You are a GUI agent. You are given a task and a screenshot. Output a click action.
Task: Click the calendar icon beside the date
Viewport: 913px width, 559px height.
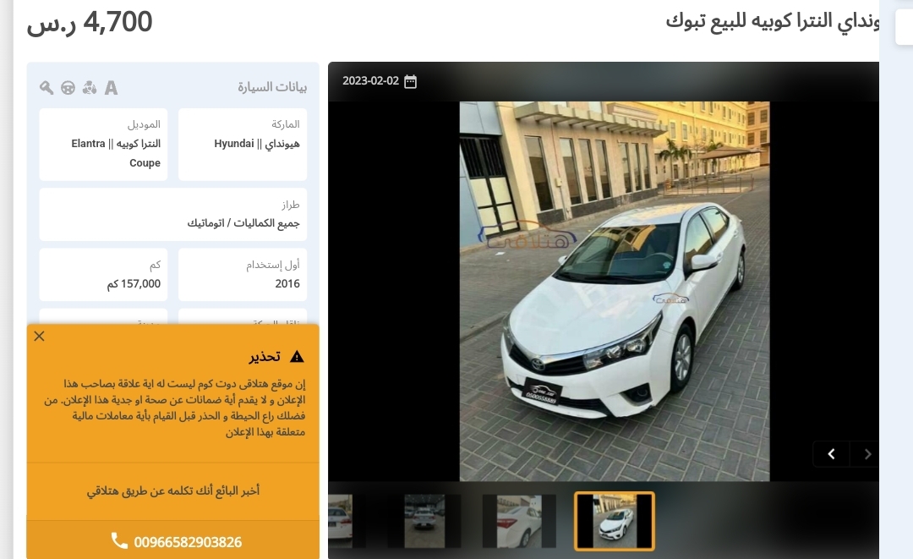coord(411,81)
